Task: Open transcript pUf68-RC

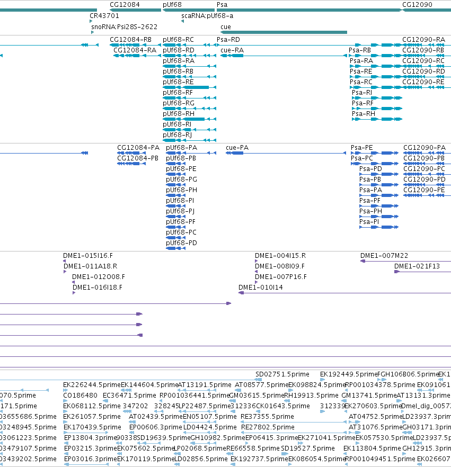Action: (178, 40)
